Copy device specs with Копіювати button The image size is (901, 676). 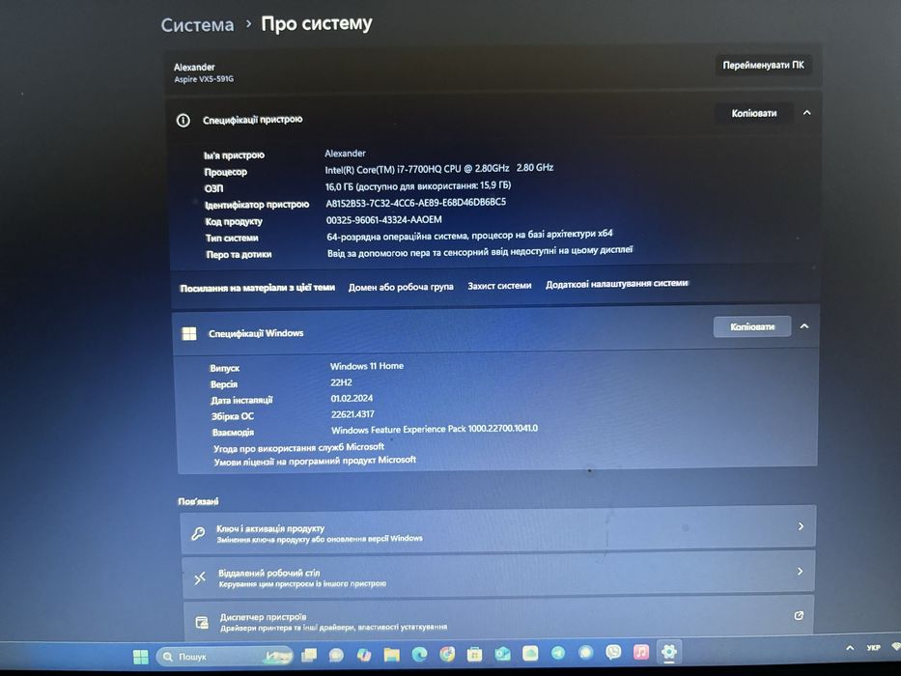(754, 113)
